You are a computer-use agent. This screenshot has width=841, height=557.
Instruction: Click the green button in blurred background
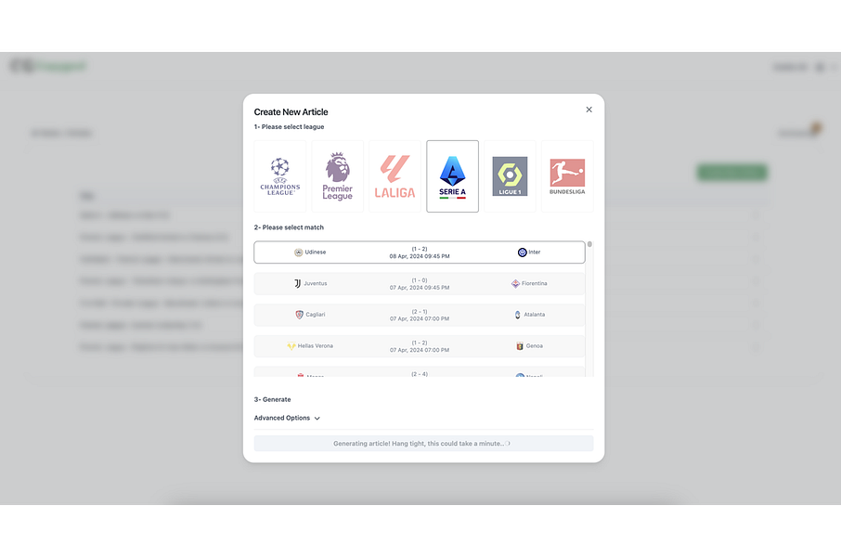(x=731, y=173)
